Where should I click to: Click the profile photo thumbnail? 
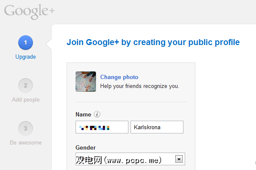click(x=86, y=82)
